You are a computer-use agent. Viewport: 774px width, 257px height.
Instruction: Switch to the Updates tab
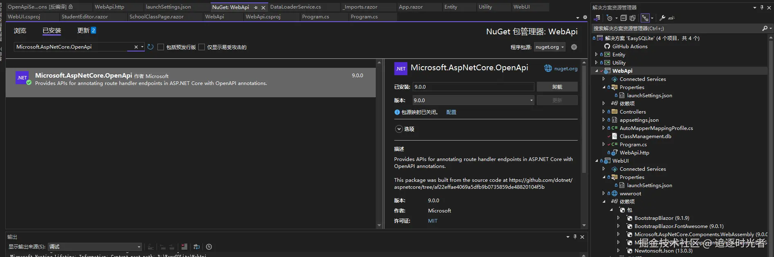pyautogui.click(x=87, y=30)
